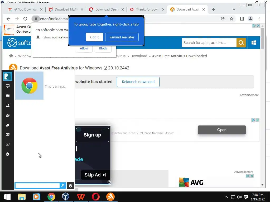This screenshot has height=202, width=270.
Task: Go back to the previous page
Action: pyautogui.click(x=8, y=19)
